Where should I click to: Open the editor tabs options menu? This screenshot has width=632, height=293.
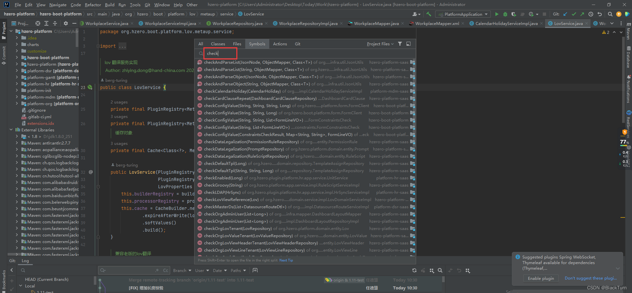(x=621, y=23)
